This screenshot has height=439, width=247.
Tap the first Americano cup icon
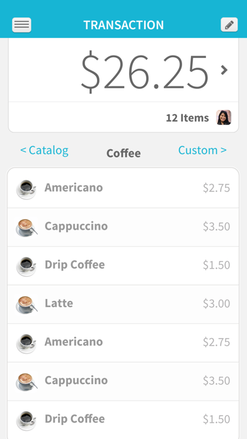[26, 189]
